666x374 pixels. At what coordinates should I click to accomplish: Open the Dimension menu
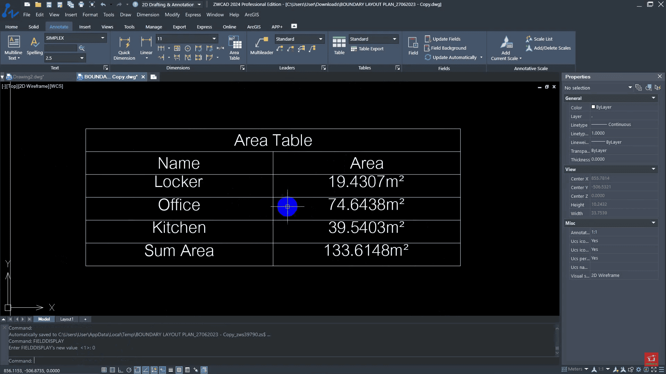point(148,15)
